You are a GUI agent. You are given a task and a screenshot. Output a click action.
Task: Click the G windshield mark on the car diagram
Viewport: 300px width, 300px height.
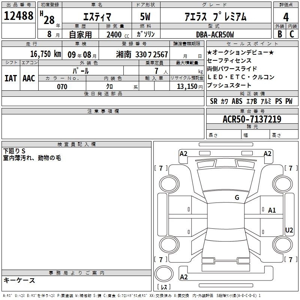pyautogui.click(x=237, y=198)
